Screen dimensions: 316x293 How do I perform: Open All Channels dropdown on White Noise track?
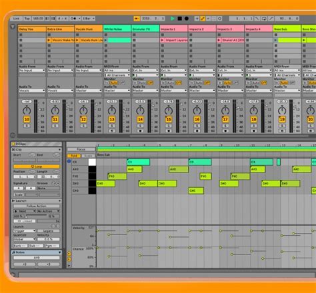click(x=117, y=75)
